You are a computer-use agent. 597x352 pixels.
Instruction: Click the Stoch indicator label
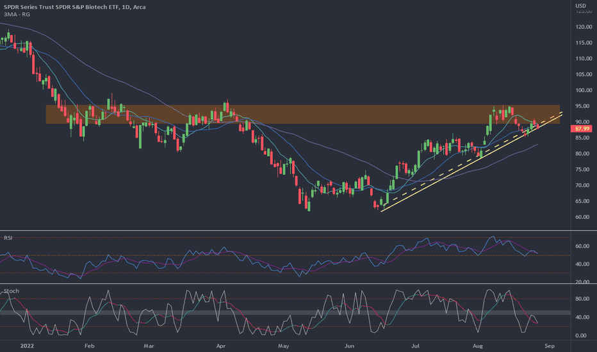(11, 291)
